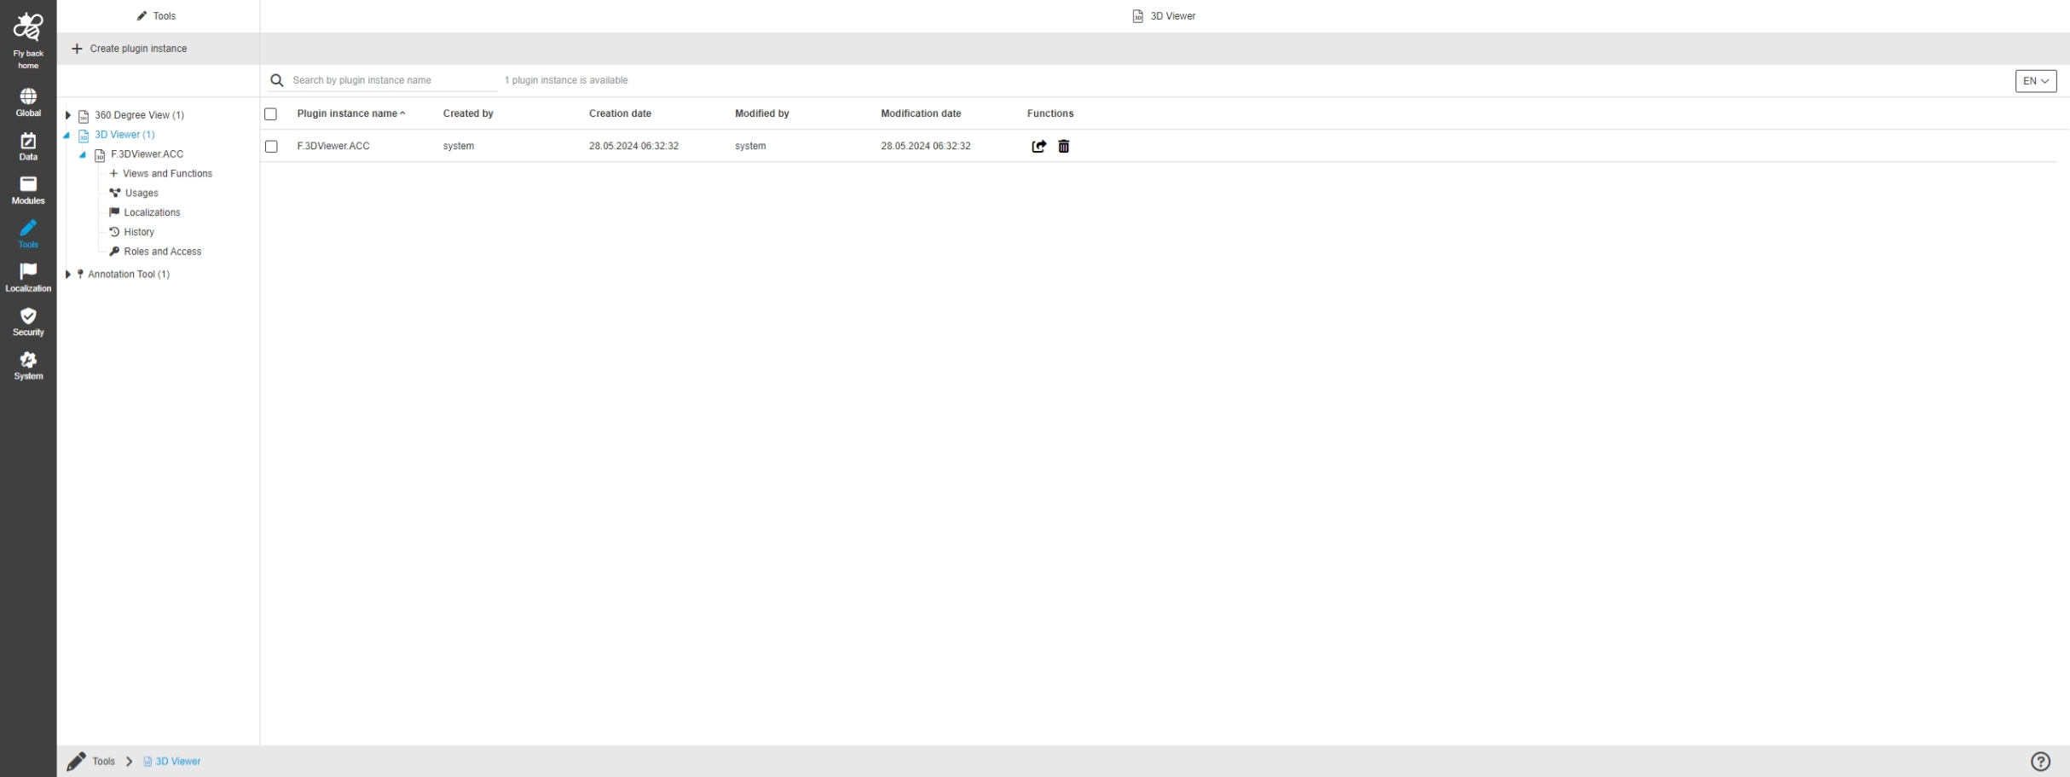Open the Modules section in sidebar
The width and height of the screenshot is (2070, 777).
(x=28, y=190)
